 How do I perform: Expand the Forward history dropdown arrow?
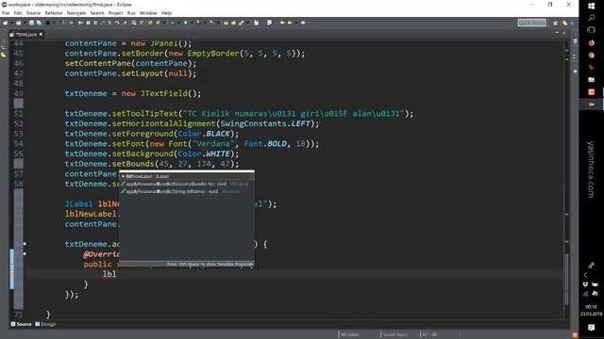(296, 23)
